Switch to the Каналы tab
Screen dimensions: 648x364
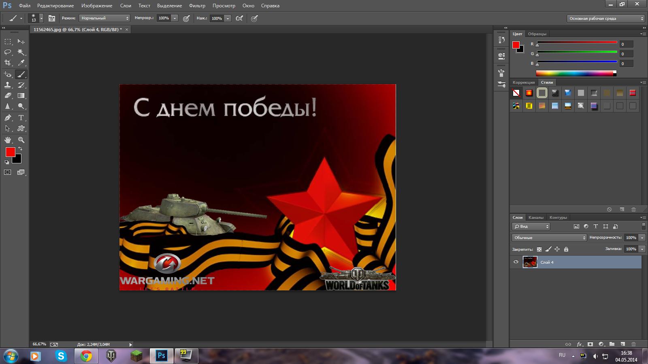(536, 218)
